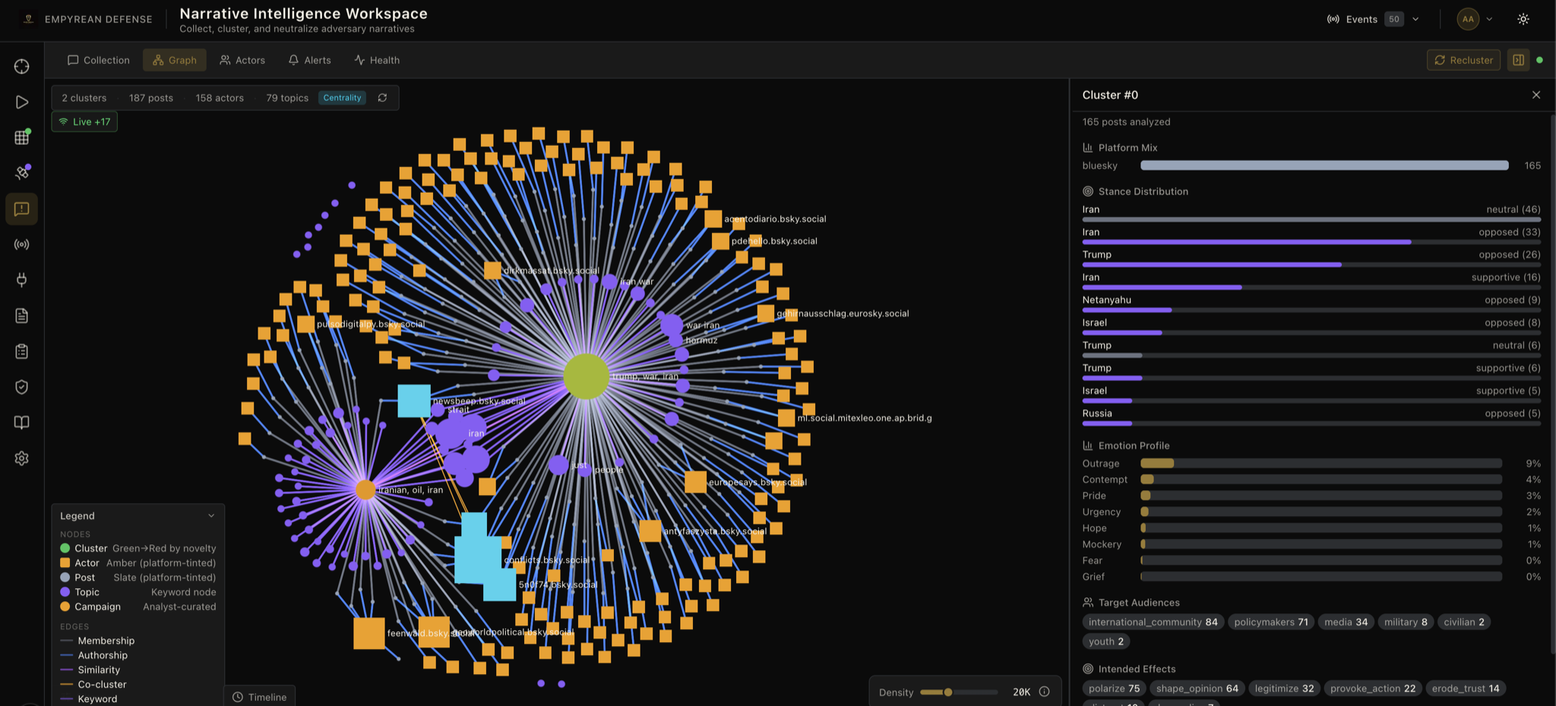Toggle the Centrality mode badge
This screenshot has height=706, width=1556.
[x=342, y=98]
